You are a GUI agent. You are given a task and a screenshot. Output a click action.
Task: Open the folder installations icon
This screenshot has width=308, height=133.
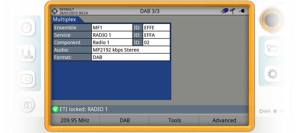tap(273, 48)
